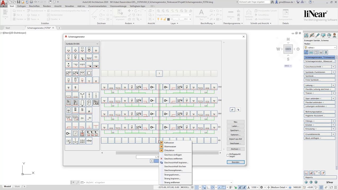
Task: Expand the Geschossschnitt < dropdown arrow
Action: tap(334, 67)
